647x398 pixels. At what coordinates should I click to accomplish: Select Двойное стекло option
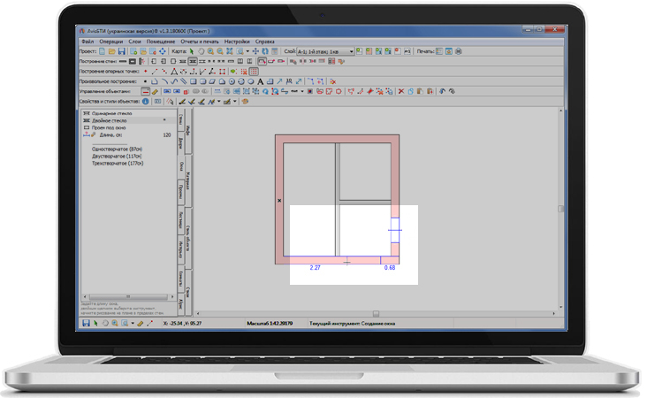click(x=113, y=120)
